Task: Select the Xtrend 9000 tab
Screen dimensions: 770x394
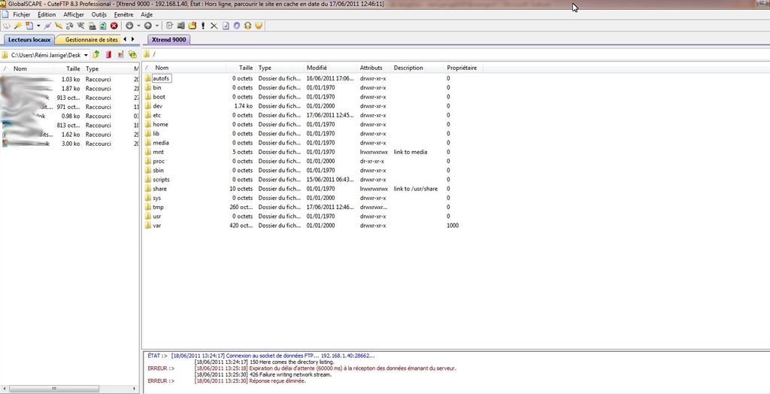Action: (x=168, y=39)
